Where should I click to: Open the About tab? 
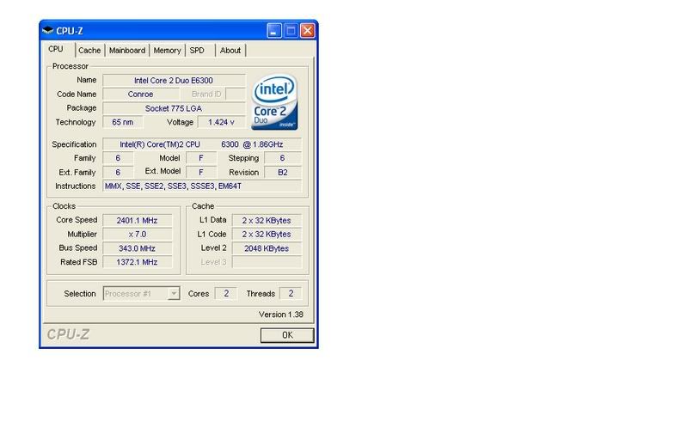tap(230, 51)
